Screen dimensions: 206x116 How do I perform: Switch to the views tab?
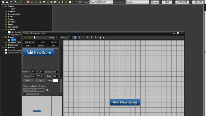click(43, 42)
